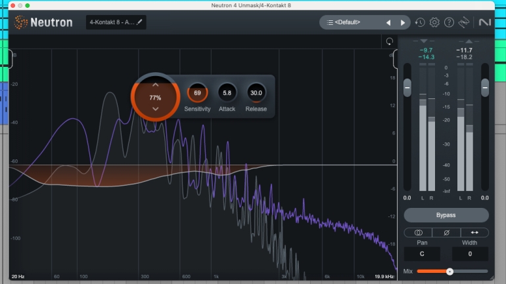
Task: Increase unmask amount with up chevron
Action: [x=155, y=85]
